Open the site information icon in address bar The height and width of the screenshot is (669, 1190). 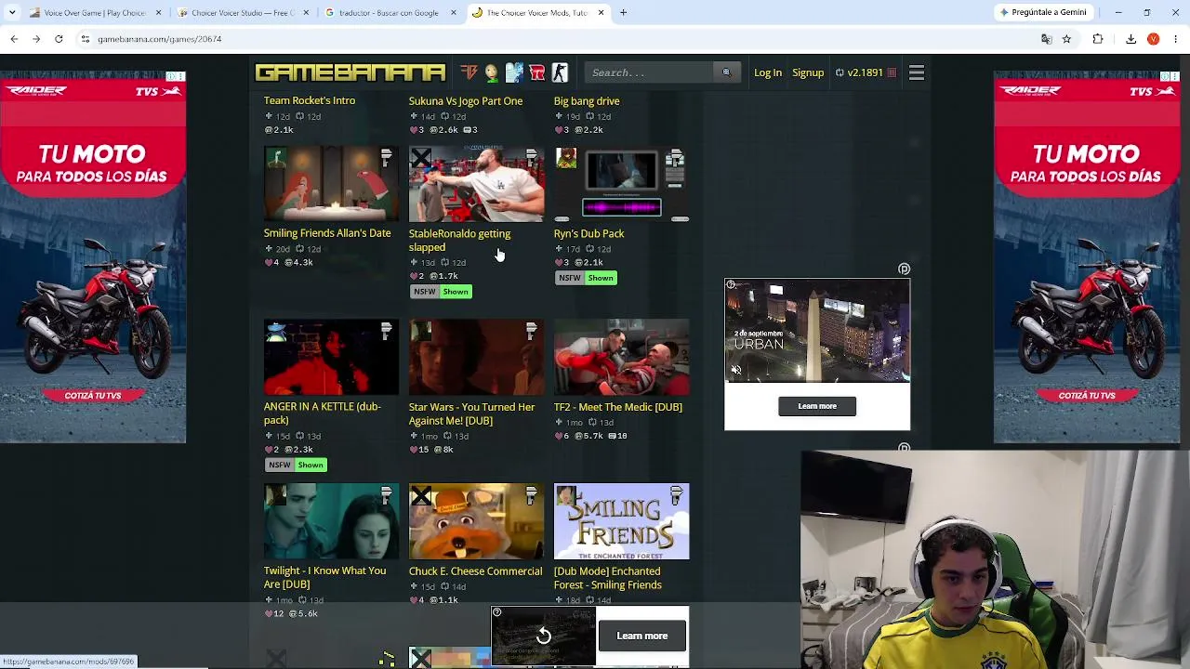[x=85, y=39]
